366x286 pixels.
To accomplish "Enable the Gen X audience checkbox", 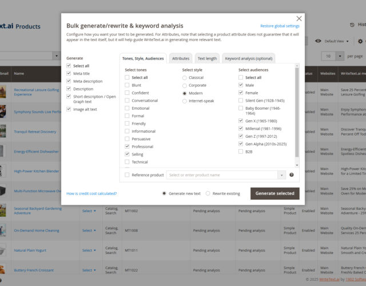I will pos(241,121).
